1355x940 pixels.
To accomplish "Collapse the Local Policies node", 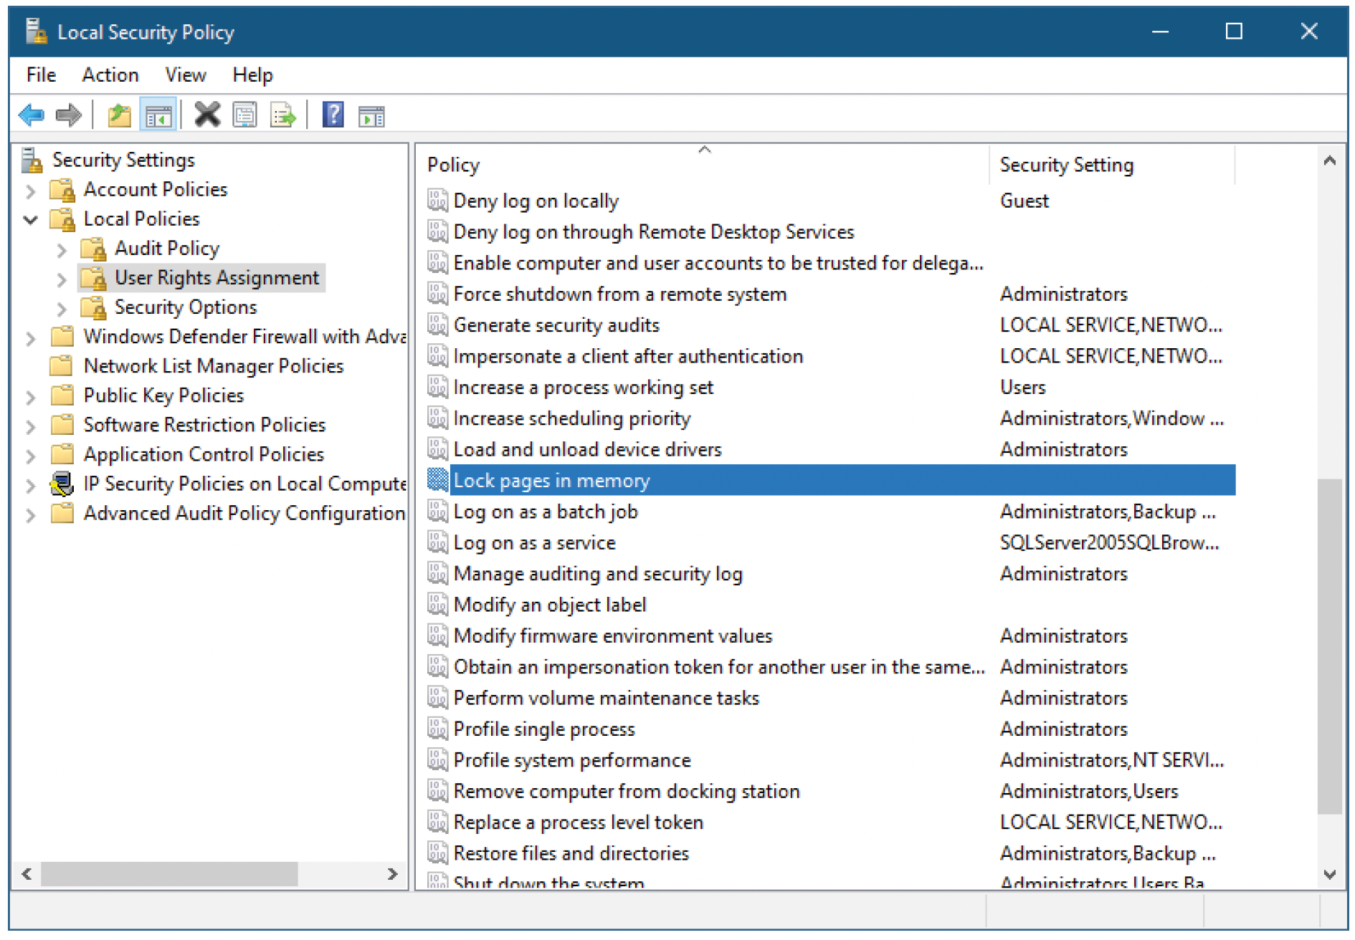I will [x=30, y=219].
